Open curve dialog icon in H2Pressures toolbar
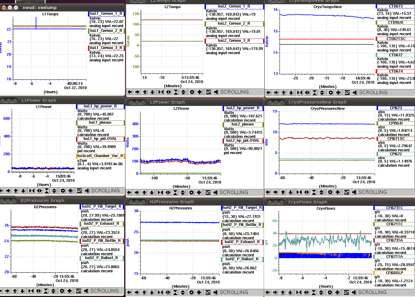The image size is (415, 297). click(x=208, y=292)
